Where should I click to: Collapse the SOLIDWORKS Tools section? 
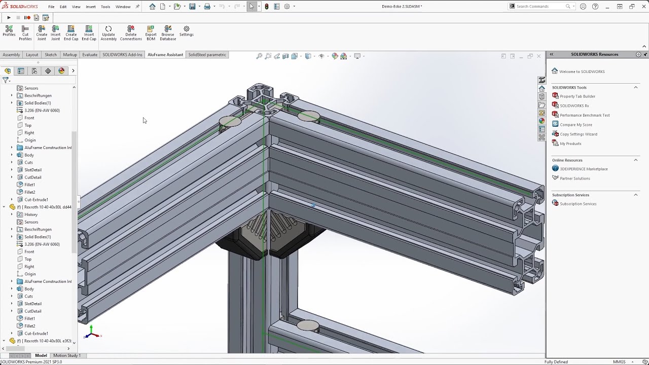tap(635, 87)
